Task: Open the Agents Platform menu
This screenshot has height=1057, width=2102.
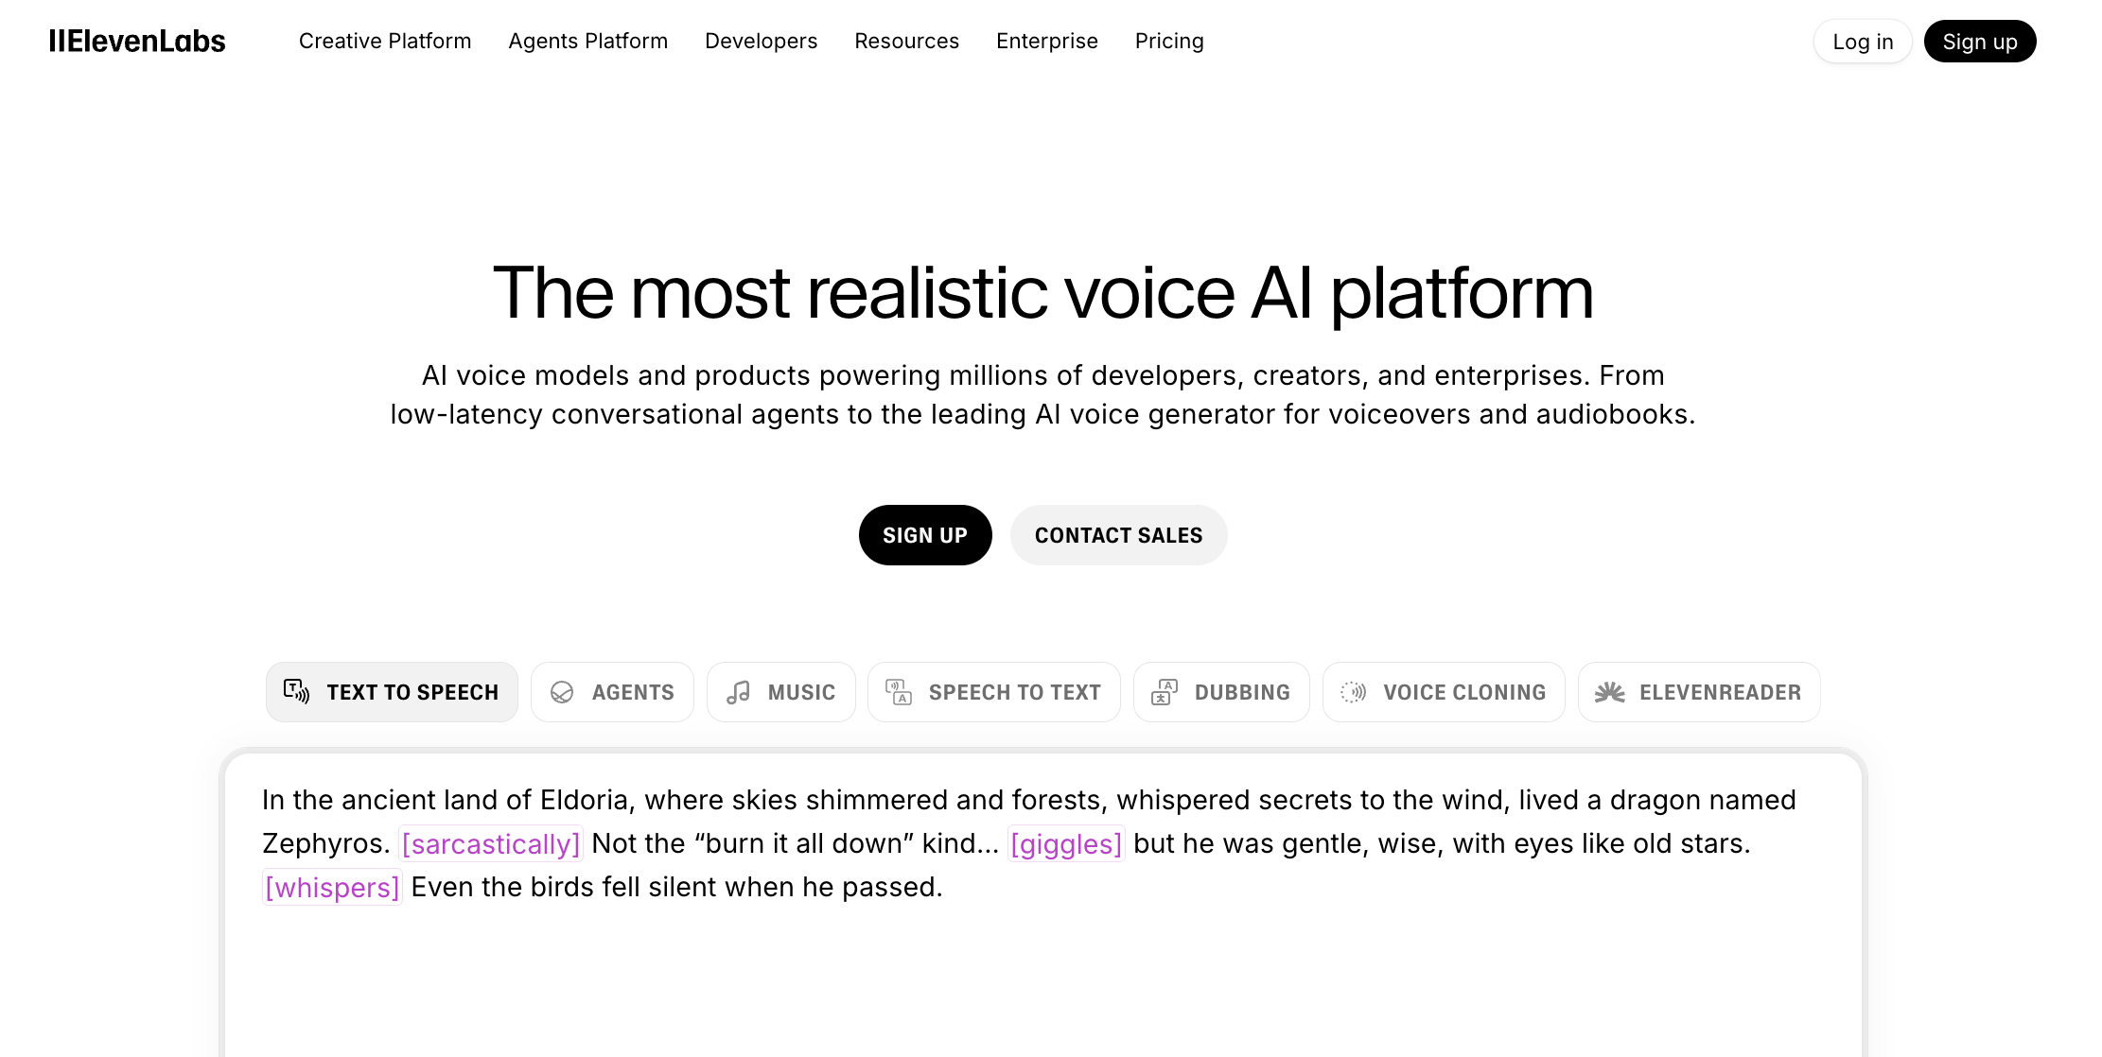Action: point(587,41)
